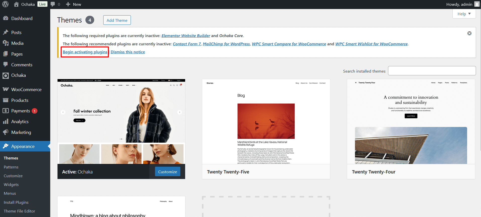481x217 pixels.
Task: Open the New content menu
Action: coord(74,4)
